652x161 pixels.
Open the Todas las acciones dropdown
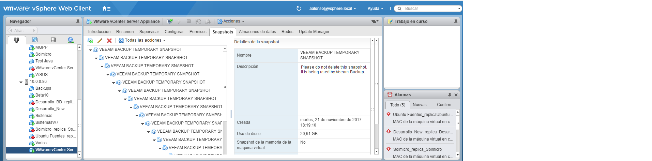coord(142,41)
